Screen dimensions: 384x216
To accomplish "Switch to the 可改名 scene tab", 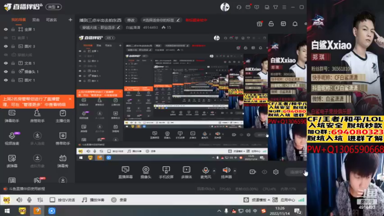I will 51,20.
